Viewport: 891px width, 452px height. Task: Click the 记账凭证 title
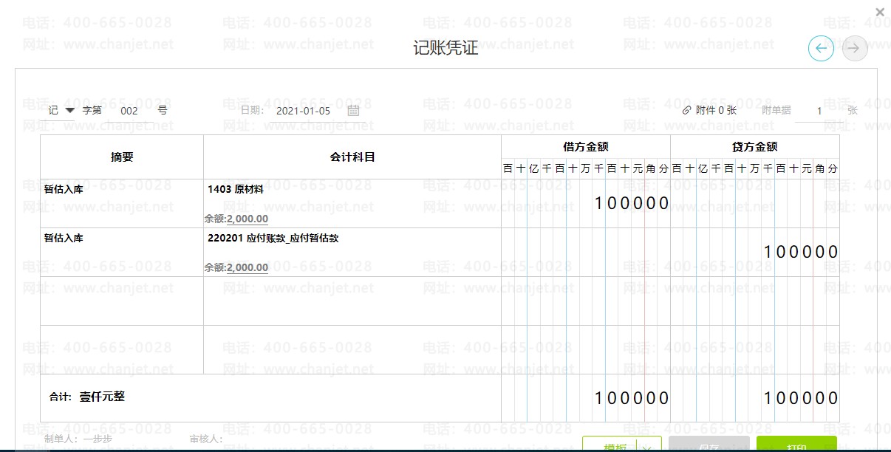445,49
